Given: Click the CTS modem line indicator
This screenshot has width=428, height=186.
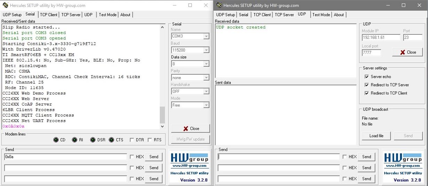Looking at the screenshot, I should (111, 140).
